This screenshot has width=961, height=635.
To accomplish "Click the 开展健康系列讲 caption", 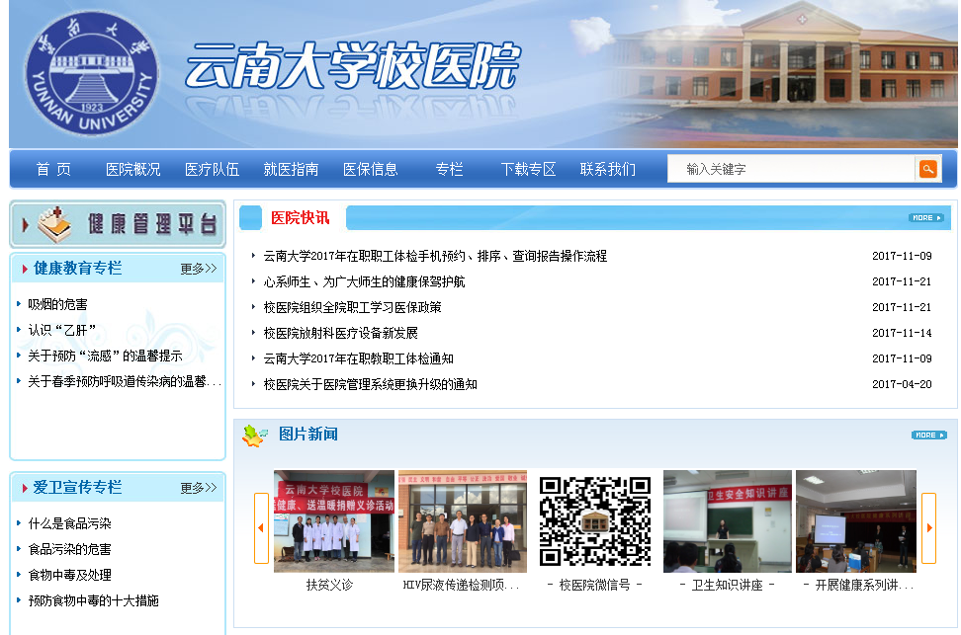I will 858,586.
